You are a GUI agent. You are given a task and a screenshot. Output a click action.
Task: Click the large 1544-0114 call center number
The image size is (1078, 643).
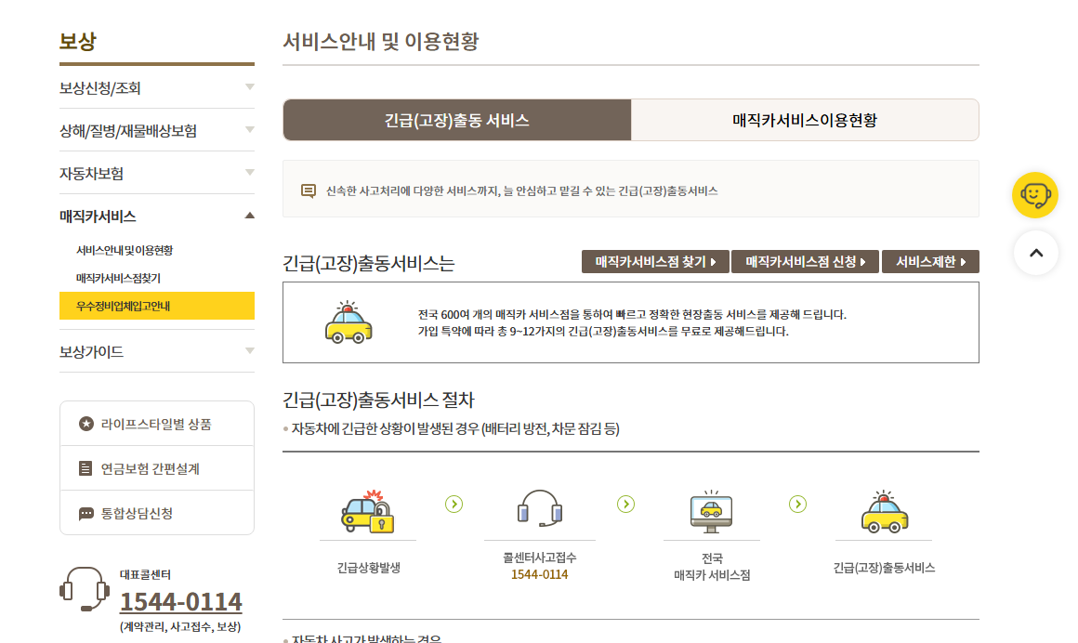(x=181, y=602)
